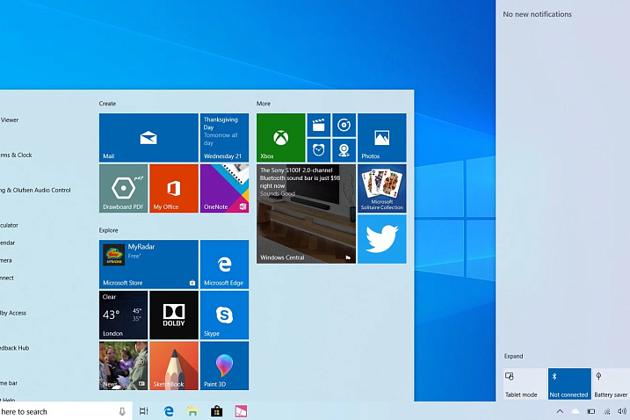The image size is (630, 420).
Task: Click the Create group heading
Action: [x=107, y=104]
